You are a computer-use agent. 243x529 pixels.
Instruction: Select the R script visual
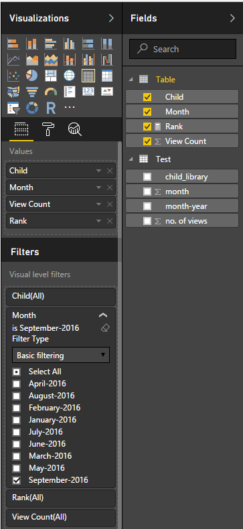pyautogui.click(x=51, y=108)
